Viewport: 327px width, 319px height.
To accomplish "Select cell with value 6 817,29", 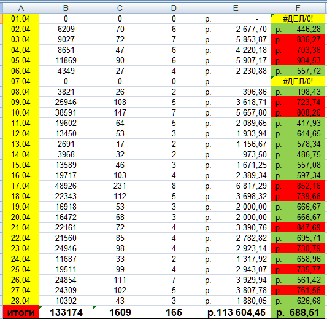I will click(x=236, y=186).
